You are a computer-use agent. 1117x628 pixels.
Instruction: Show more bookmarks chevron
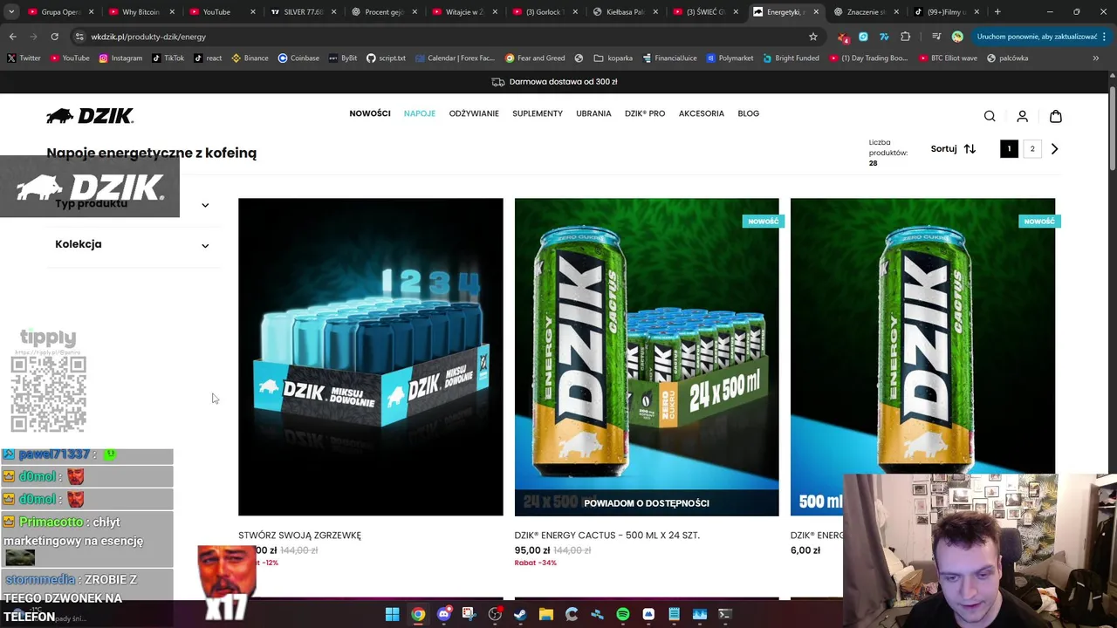(x=1096, y=58)
